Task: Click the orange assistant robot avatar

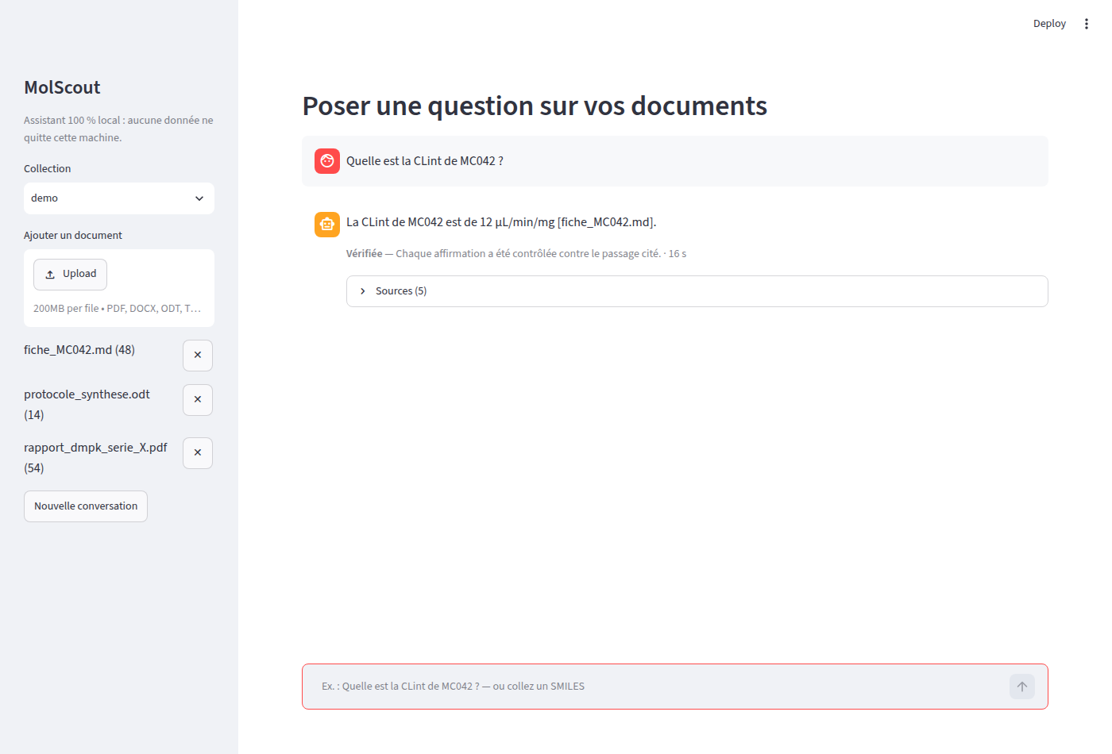Action: coord(327,225)
